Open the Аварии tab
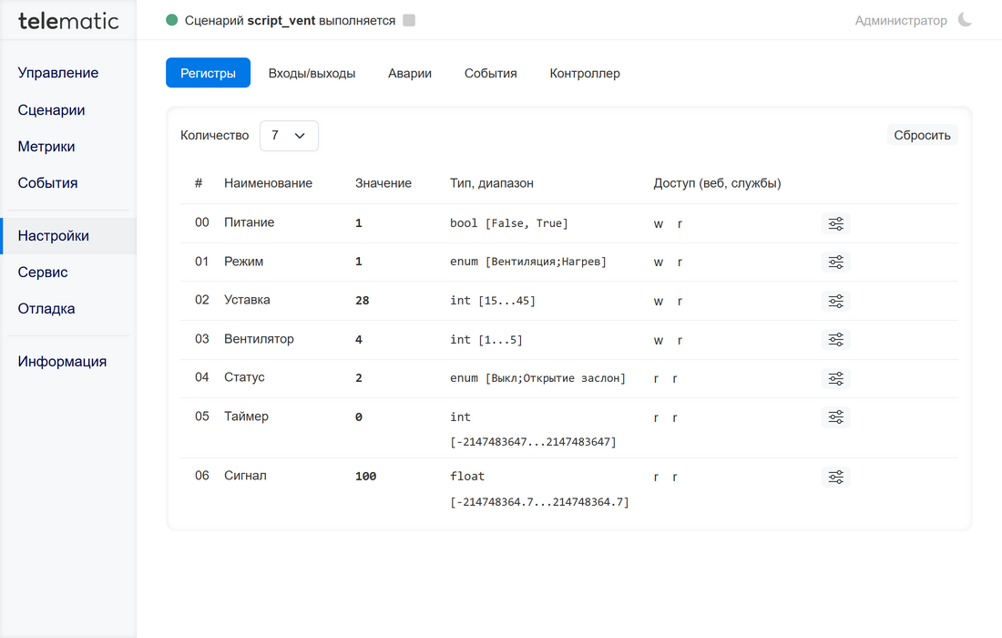Viewport: 1002px width, 638px height. [410, 73]
